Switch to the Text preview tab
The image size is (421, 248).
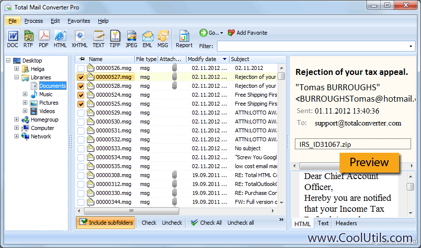pos(323,223)
